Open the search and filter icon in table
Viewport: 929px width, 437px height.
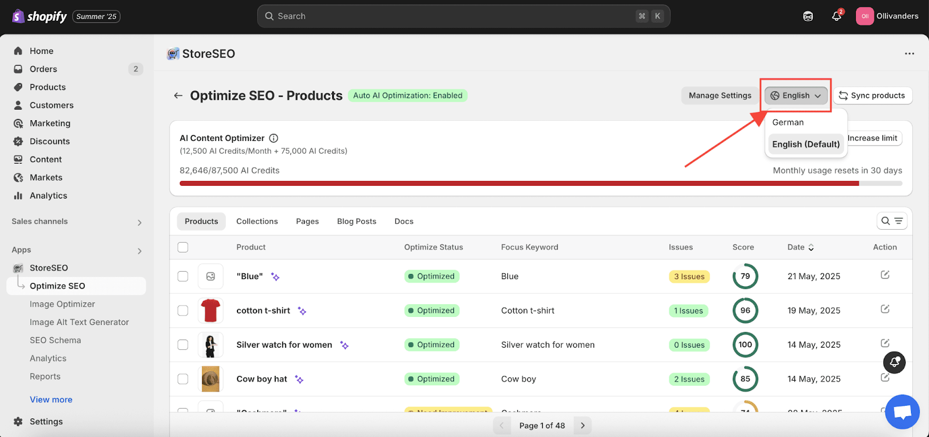coord(892,221)
